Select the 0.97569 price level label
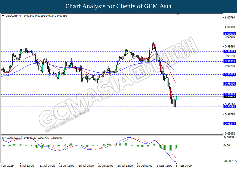Viewport: 237px width, 169px height. click(230, 94)
